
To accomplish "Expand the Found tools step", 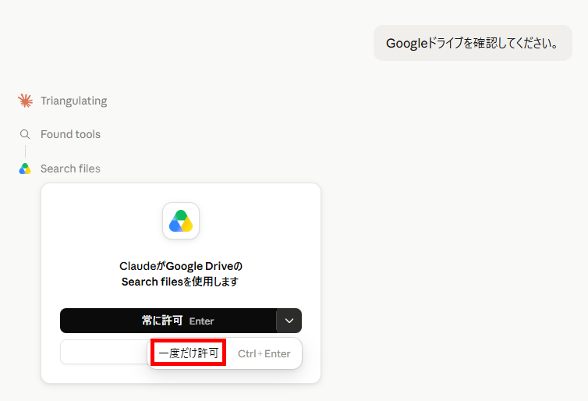I will tap(70, 134).
